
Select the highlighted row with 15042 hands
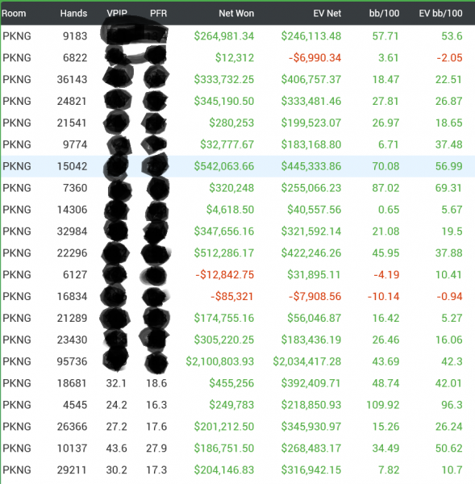(x=238, y=166)
